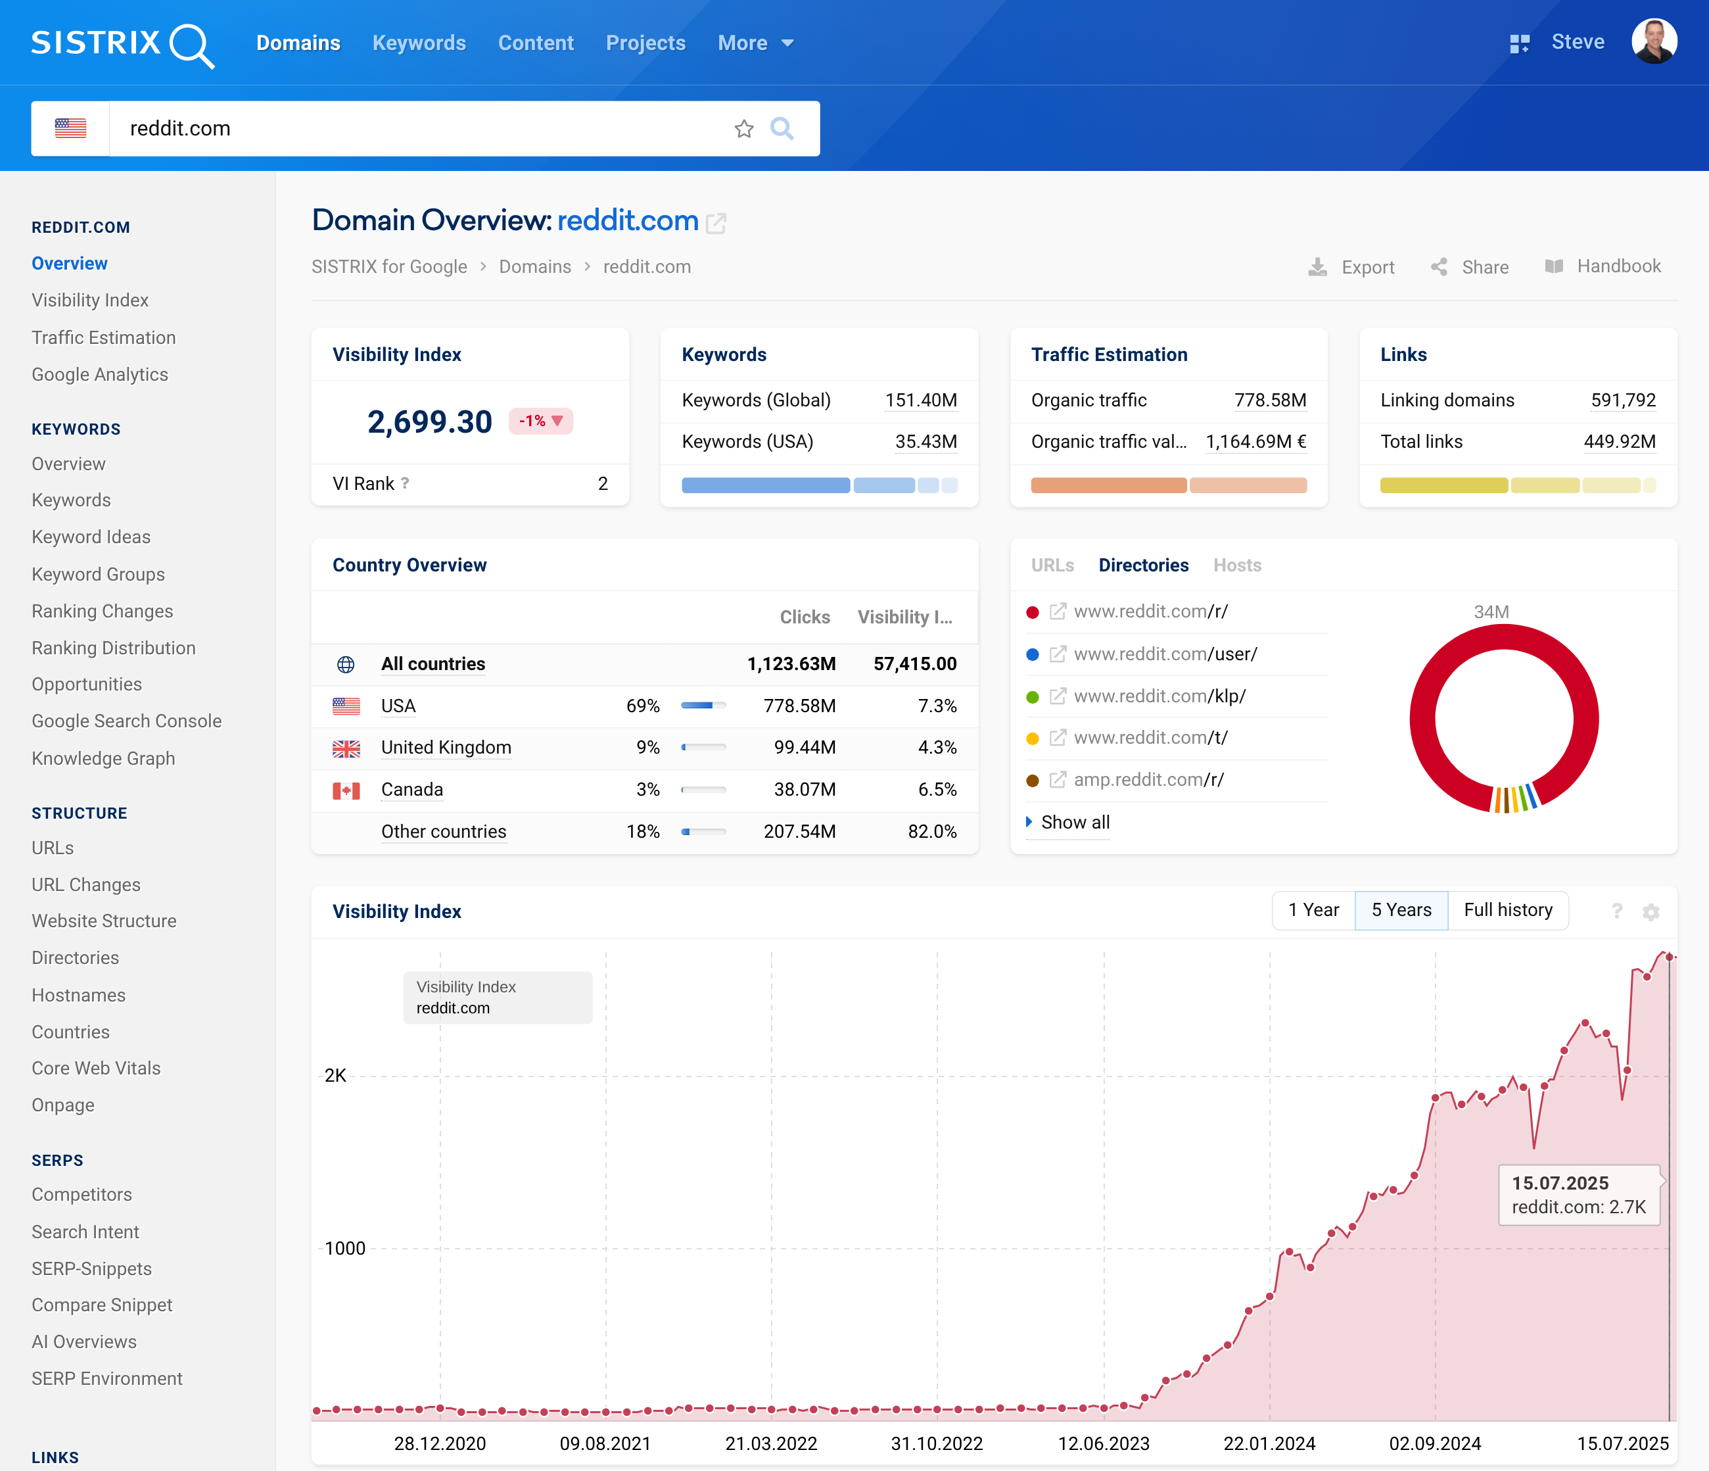Select the Directories tab
Image resolution: width=1709 pixels, height=1471 pixels.
1143,565
